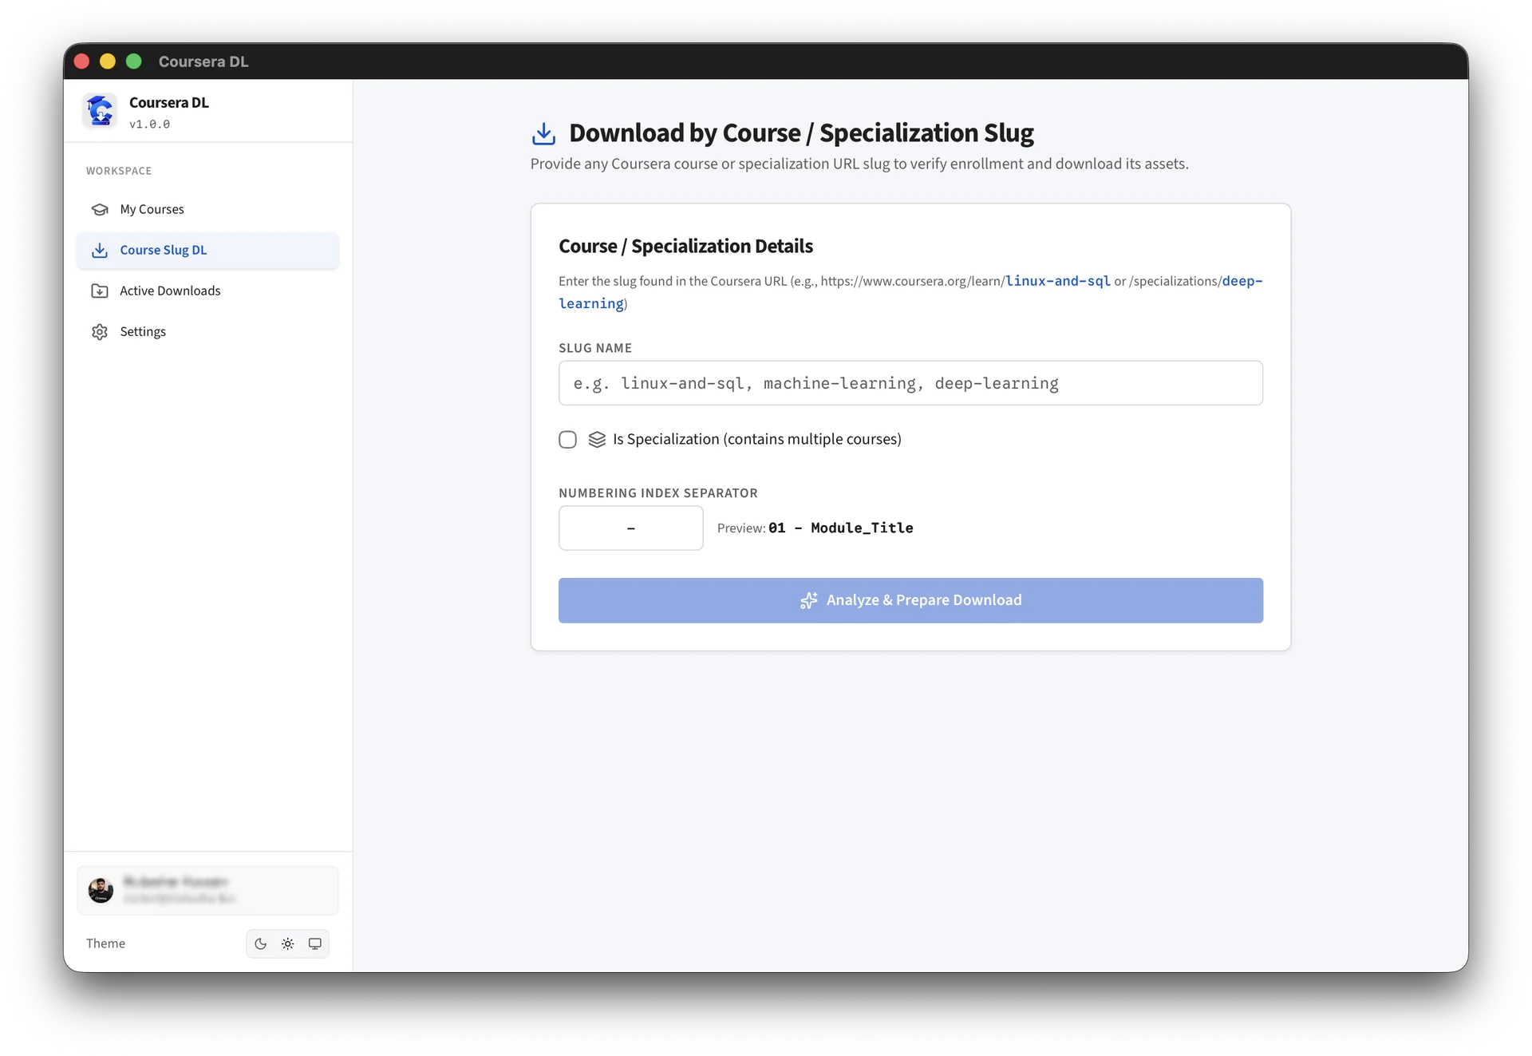The image size is (1532, 1056).
Task: Click Analyze & Prepare Download button
Action: [910, 600]
